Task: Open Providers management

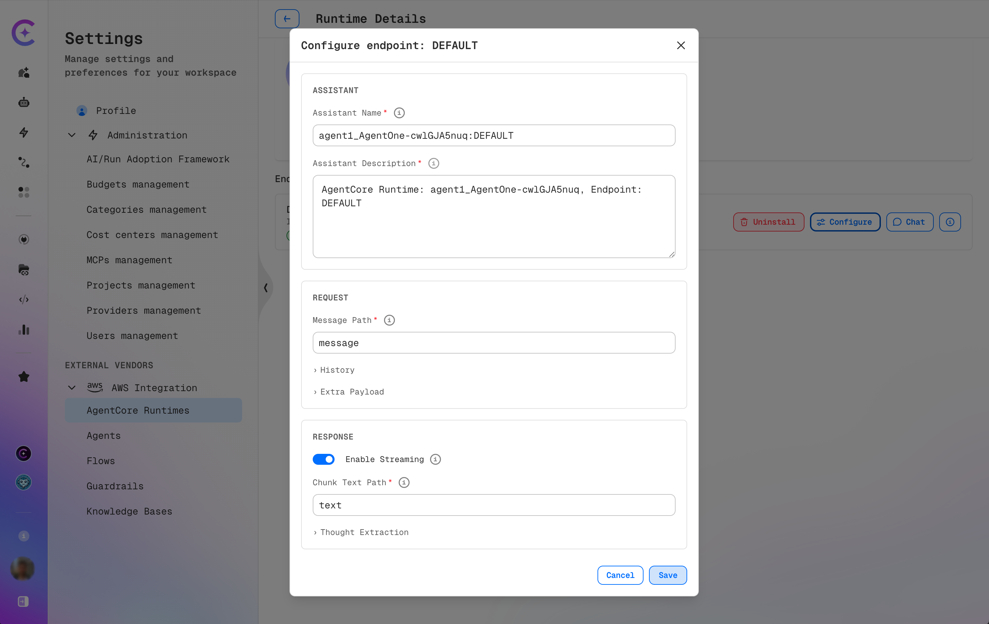Action: coord(143,311)
